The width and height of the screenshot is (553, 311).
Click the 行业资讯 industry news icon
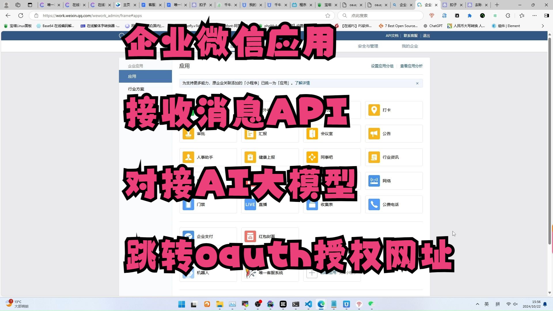pyautogui.click(x=374, y=157)
